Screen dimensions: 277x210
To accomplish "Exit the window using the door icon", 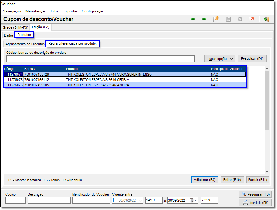I will point(267,19).
